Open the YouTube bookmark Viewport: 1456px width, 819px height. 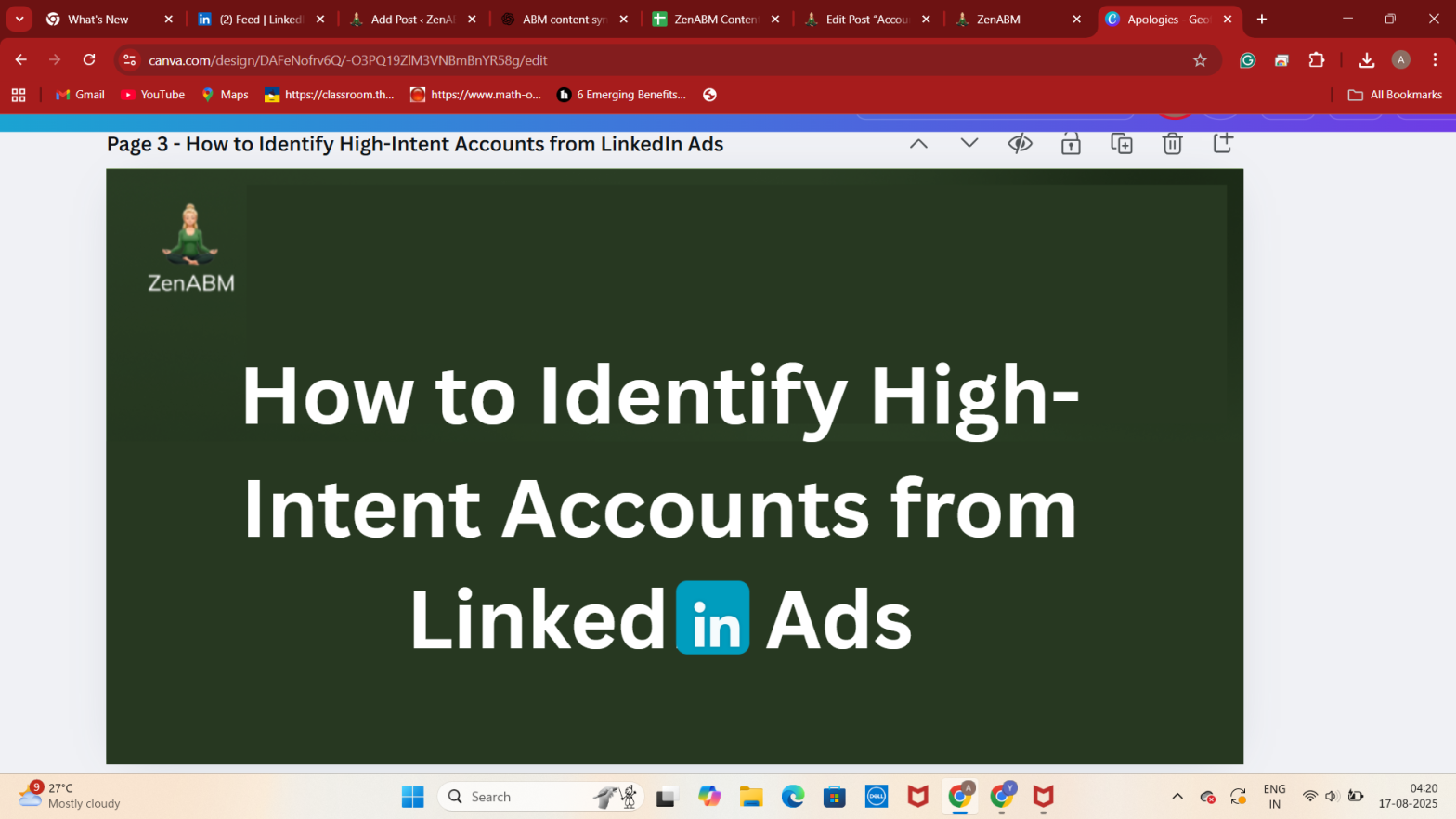[153, 95]
